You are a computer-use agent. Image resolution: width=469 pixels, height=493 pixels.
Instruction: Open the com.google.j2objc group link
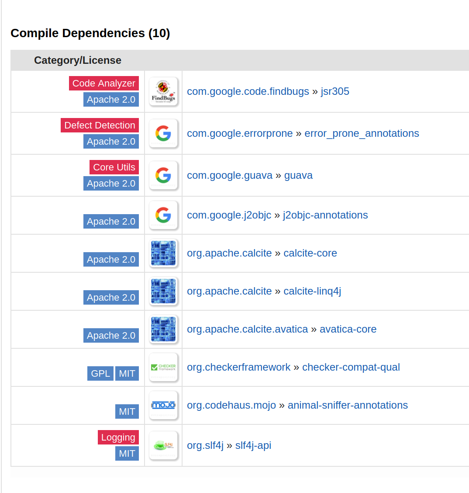[229, 215]
